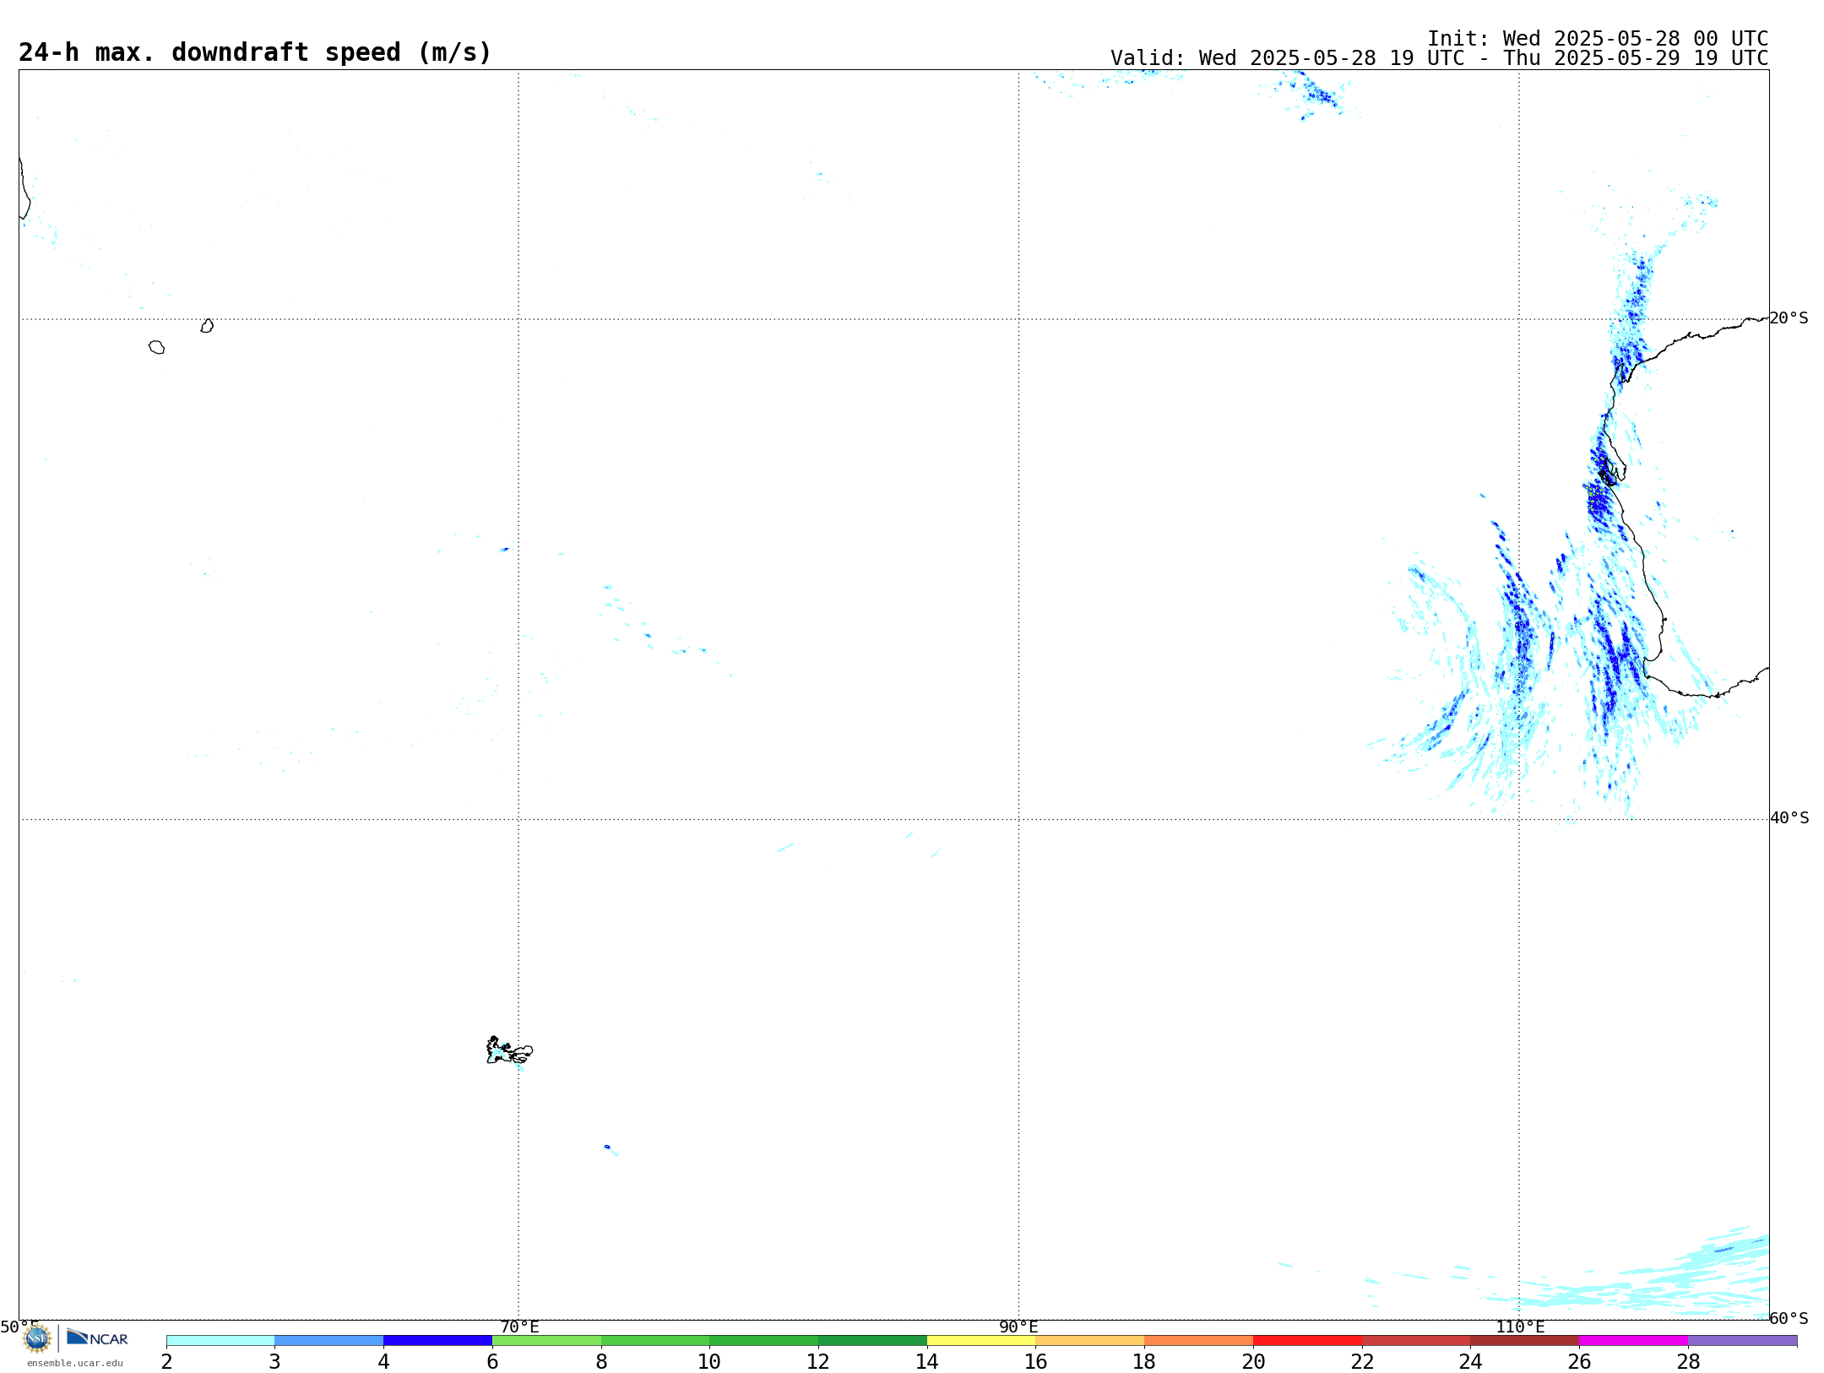This screenshot has width=1824, height=1373.
Task: Click colorbar tick label '4'
Action: click(383, 1362)
